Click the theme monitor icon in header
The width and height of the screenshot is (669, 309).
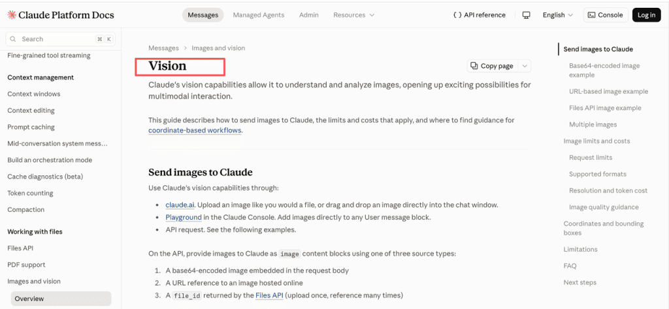pos(526,15)
